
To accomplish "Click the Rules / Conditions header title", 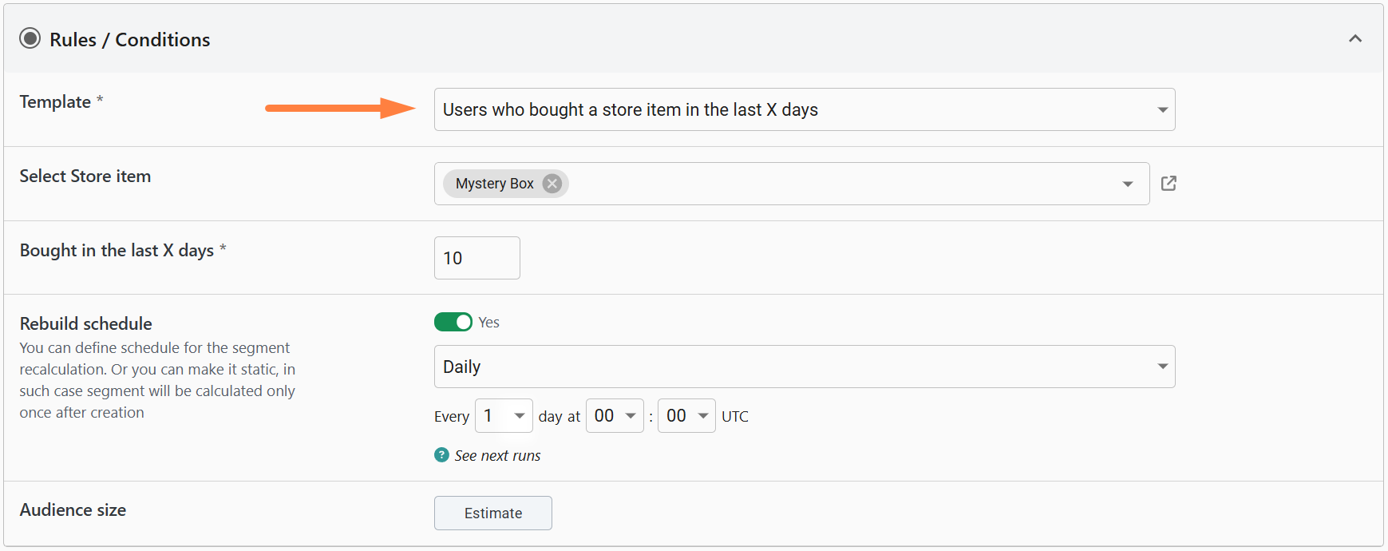I will pos(129,39).
